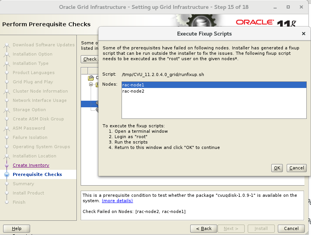The width and height of the screenshot is (311, 235).
Task: Click the Prerequisite Checks step bullet icon
Action: click(x=7, y=174)
